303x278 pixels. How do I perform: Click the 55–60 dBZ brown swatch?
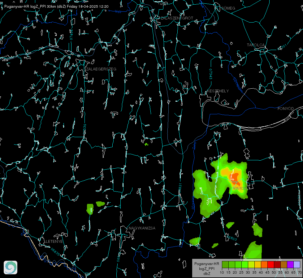tap(284, 264)
